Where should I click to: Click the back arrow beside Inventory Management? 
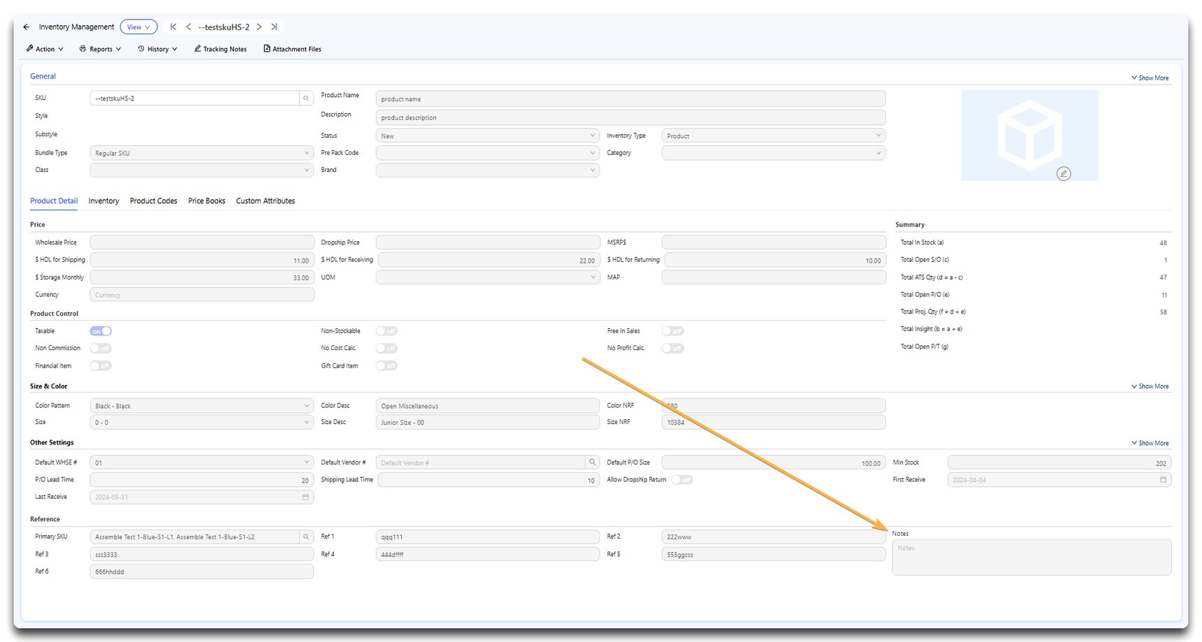(x=26, y=27)
